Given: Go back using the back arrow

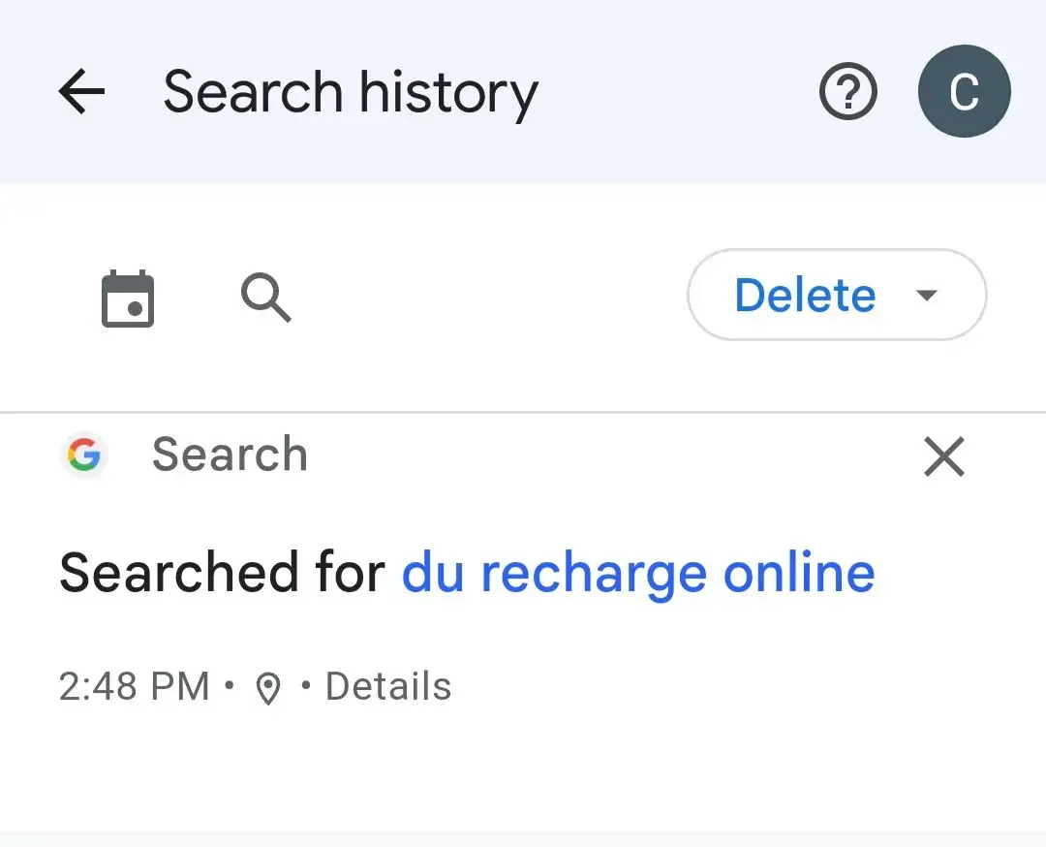Looking at the screenshot, I should click(81, 92).
